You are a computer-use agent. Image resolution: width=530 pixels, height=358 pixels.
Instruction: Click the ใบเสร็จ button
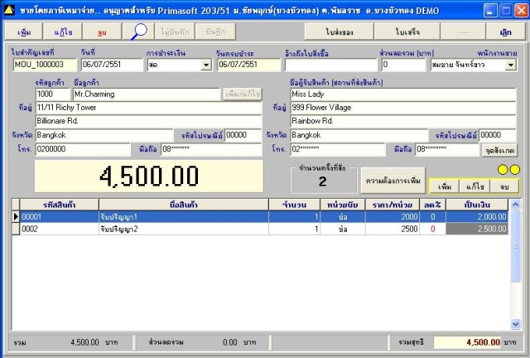click(x=407, y=32)
